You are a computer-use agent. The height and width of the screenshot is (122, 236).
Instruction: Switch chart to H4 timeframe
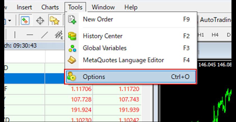[x=215, y=35]
